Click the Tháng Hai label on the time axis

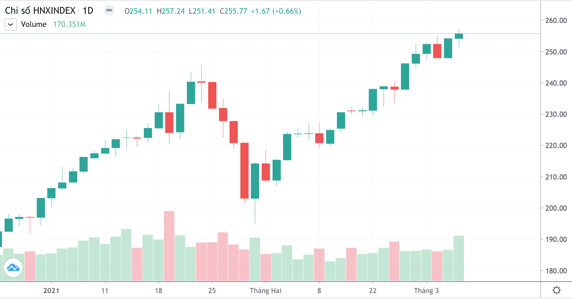tap(266, 290)
